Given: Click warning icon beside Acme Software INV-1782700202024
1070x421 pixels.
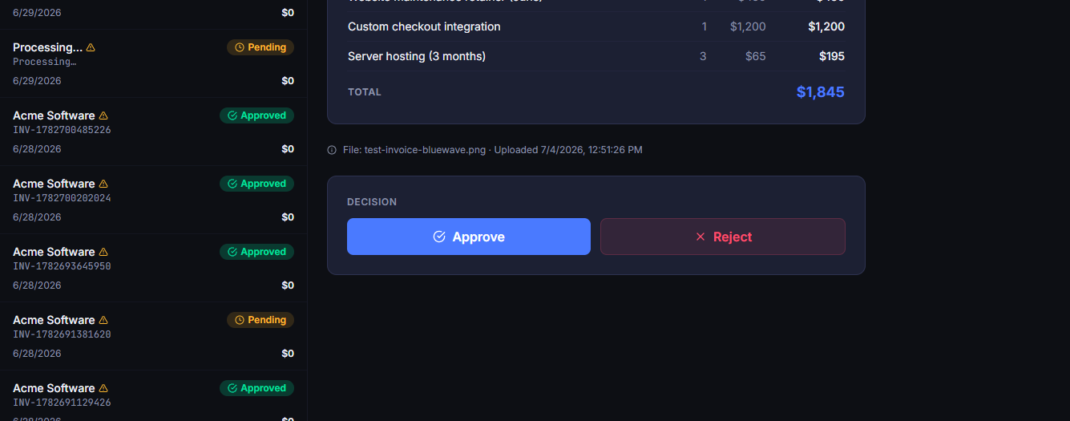Looking at the screenshot, I should 103,184.
